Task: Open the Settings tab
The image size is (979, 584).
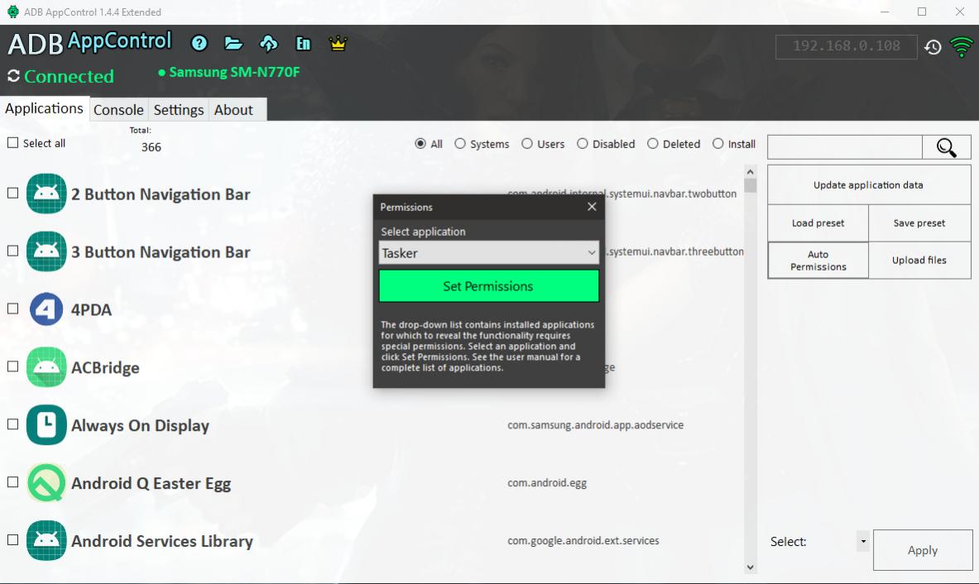Action: 179,110
